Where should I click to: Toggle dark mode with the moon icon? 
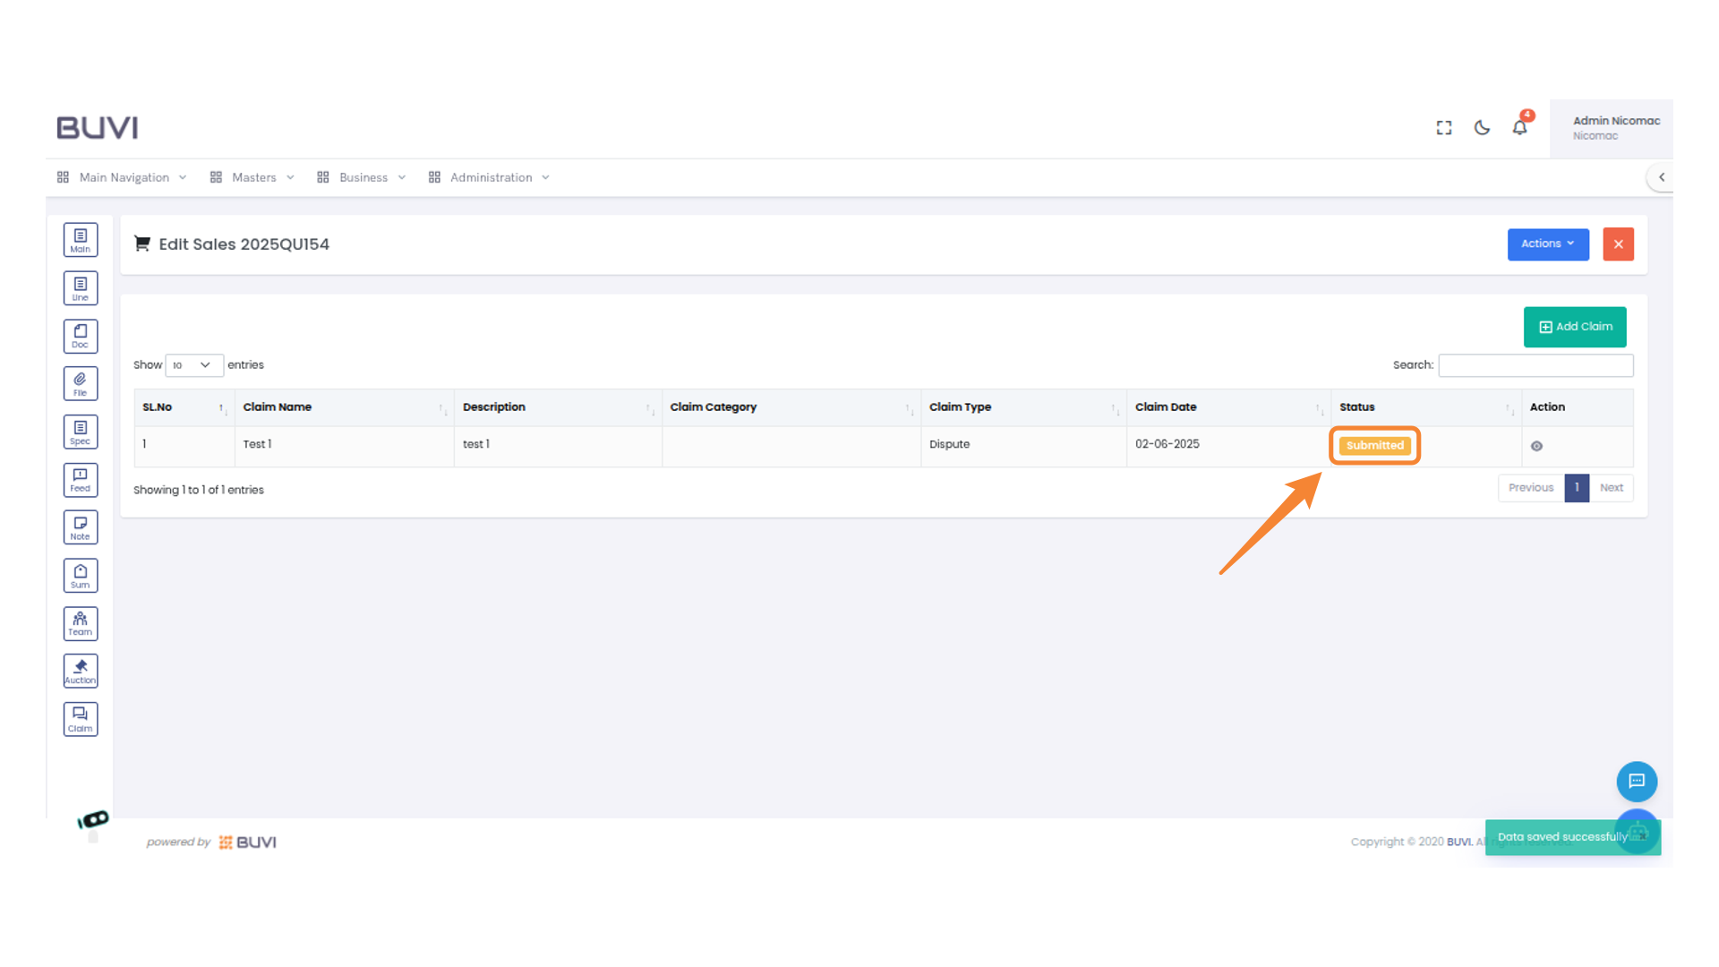tap(1482, 127)
